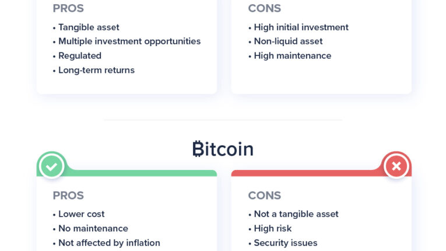Image resolution: width=446 pixels, height=251 pixels.
Task: Click "Not affected by inflation" text
Action: coord(109,243)
